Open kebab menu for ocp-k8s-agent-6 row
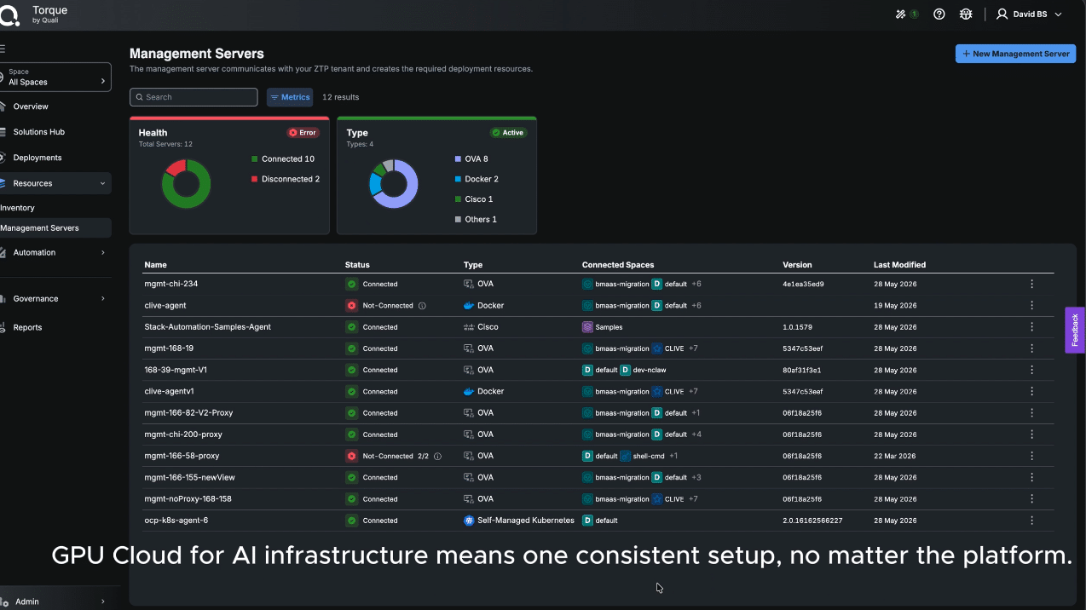 click(x=1031, y=521)
